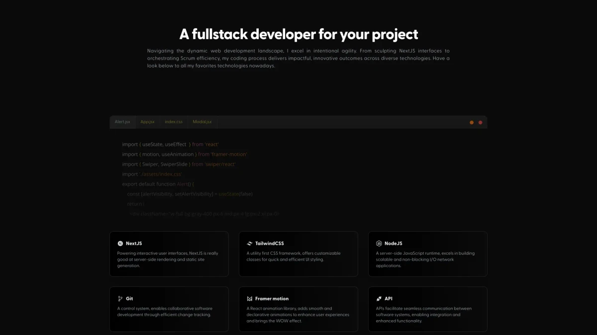597x335 pixels.
Task: Select the index.css tab
Action: point(174,122)
